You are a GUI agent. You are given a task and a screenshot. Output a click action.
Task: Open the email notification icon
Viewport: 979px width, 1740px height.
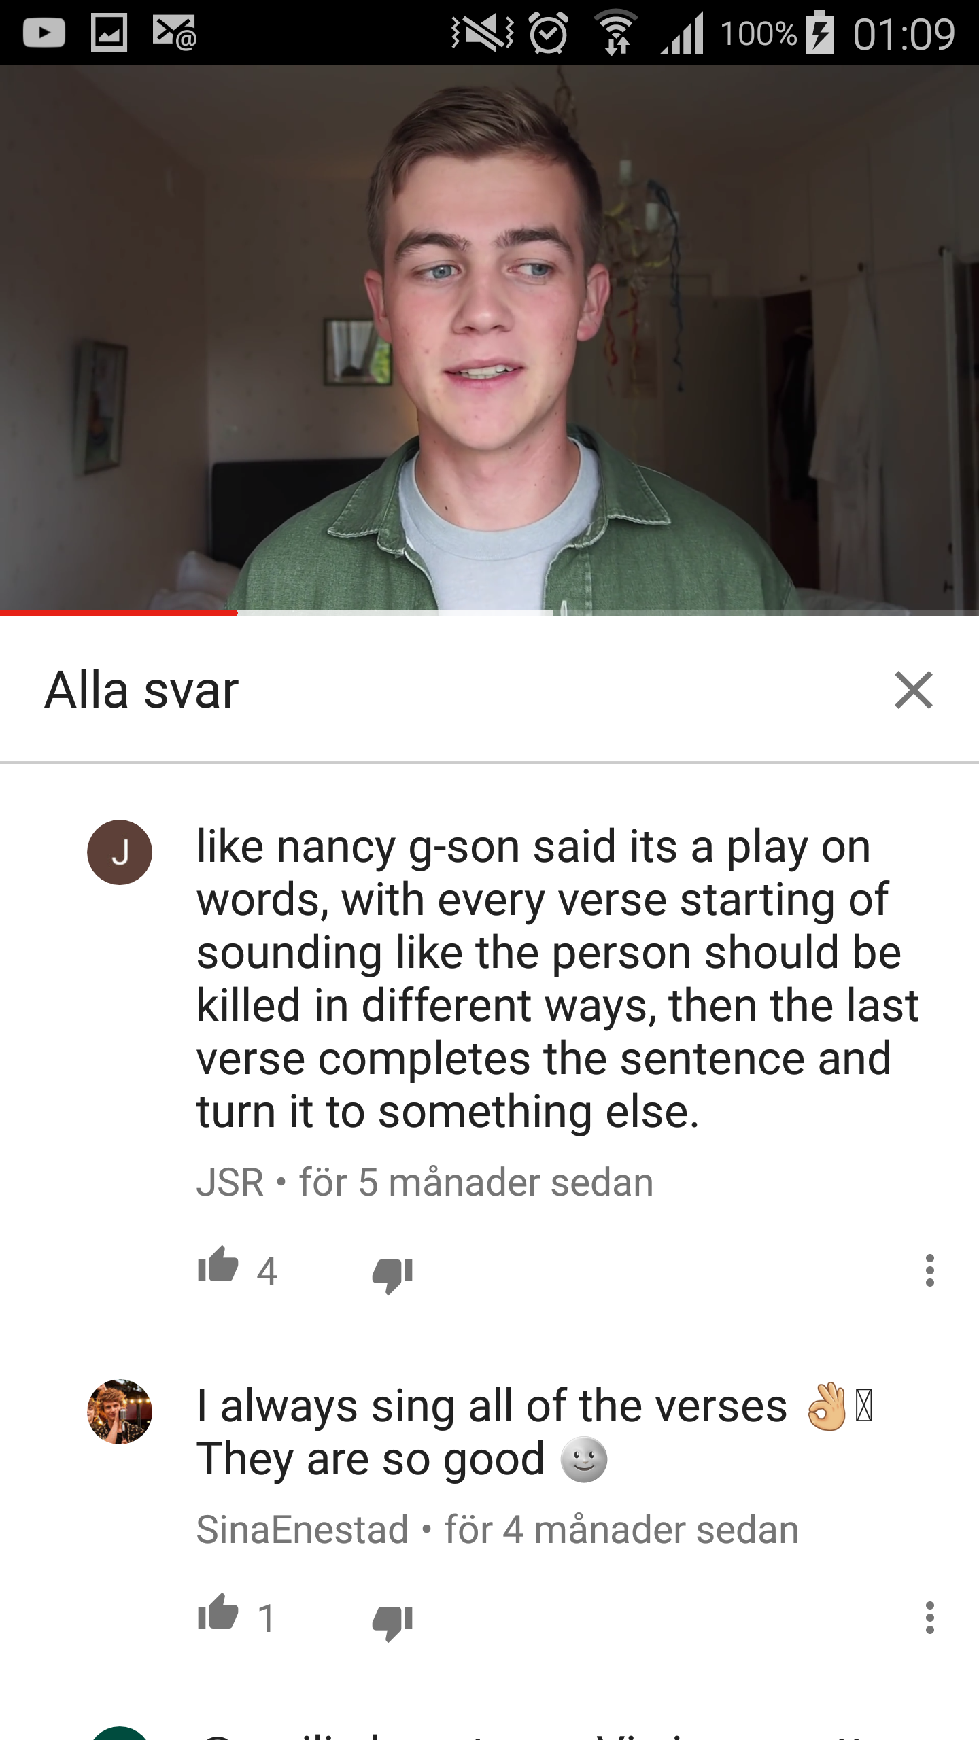(x=175, y=33)
